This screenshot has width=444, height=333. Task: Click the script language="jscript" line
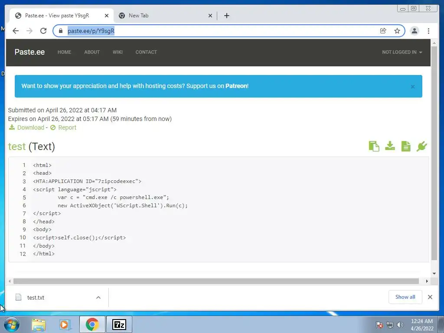coord(75,189)
